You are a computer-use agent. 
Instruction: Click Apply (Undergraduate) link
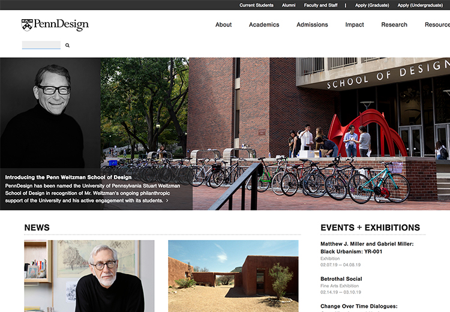(420, 5)
